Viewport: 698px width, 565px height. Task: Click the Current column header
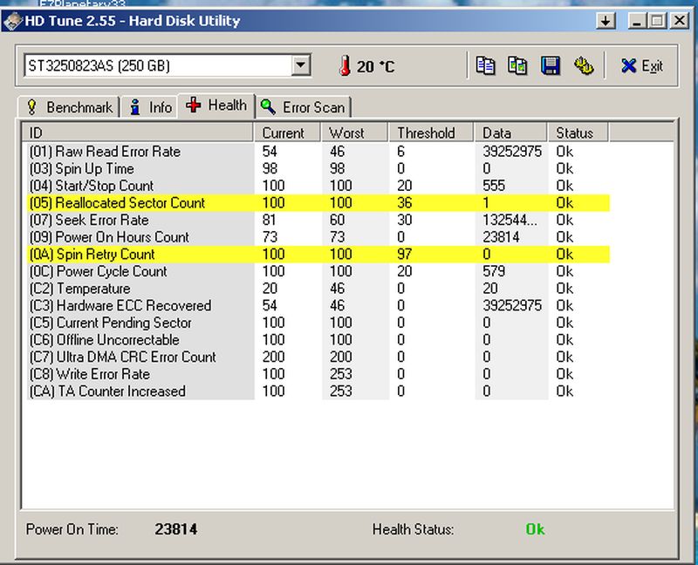(287, 133)
